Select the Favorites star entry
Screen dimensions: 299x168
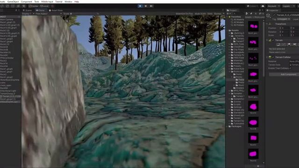[235, 17]
